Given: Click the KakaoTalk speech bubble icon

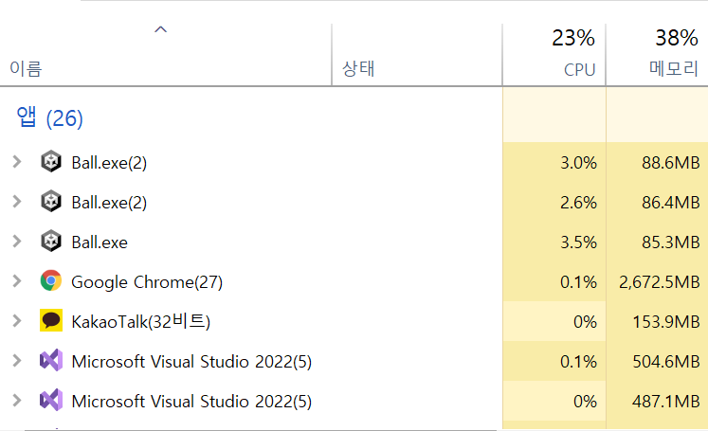Looking at the screenshot, I should [x=51, y=320].
